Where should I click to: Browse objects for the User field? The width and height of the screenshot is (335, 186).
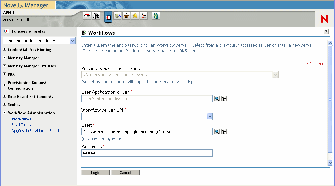(x=217, y=132)
